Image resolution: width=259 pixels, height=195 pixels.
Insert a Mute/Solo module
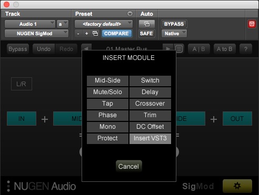point(107,92)
